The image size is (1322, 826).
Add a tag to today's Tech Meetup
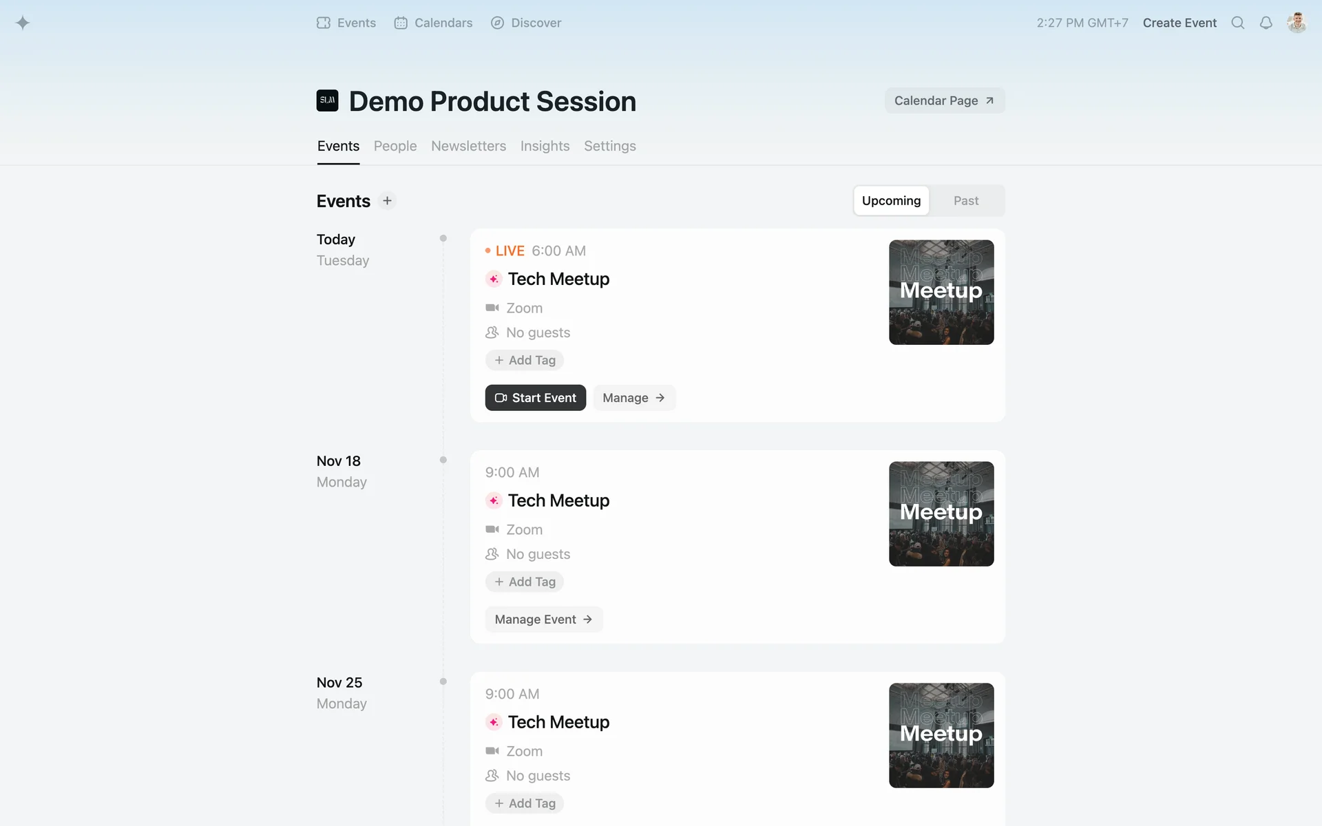pos(525,360)
